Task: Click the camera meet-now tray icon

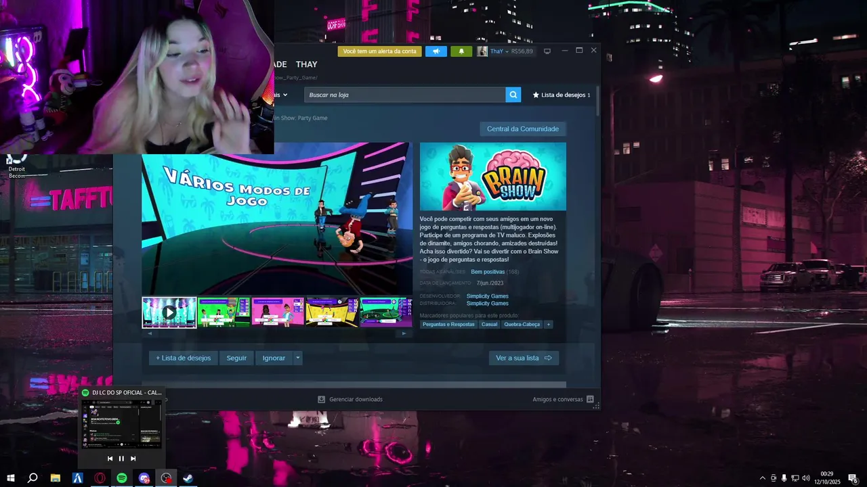Action: [774, 478]
